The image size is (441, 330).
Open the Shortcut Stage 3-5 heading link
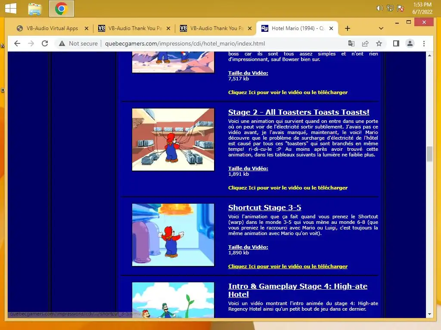265,208
